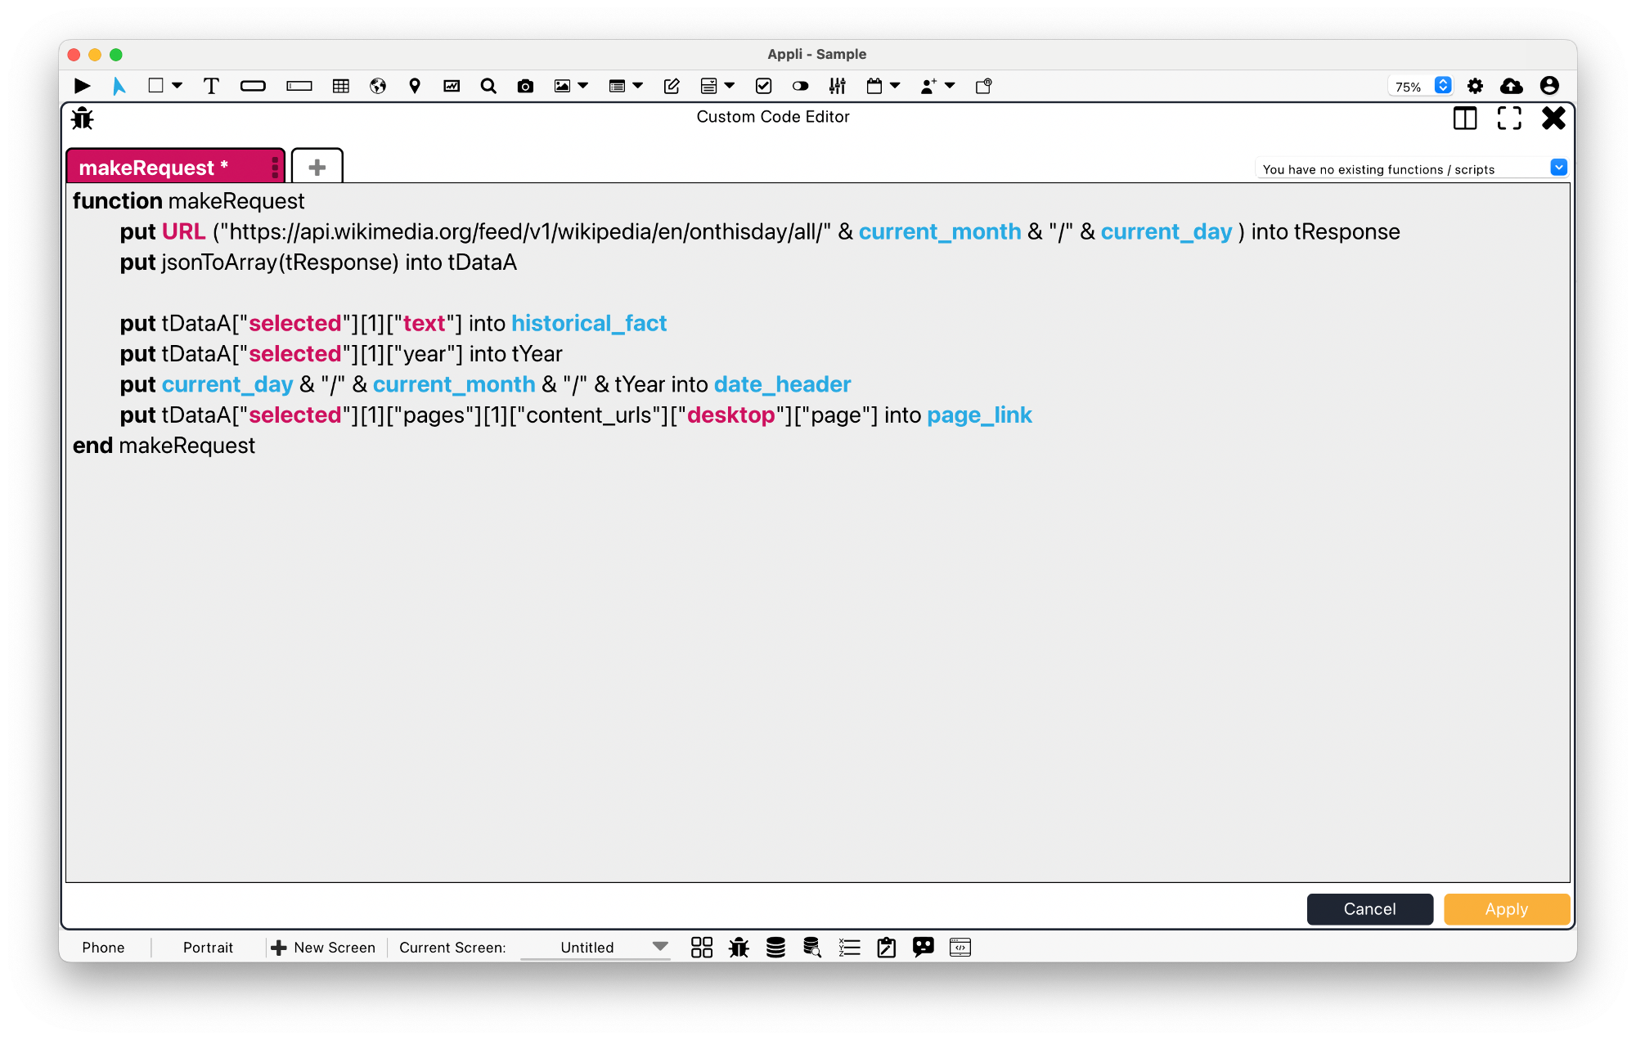Expand the functions/scripts dropdown

tap(1557, 167)
